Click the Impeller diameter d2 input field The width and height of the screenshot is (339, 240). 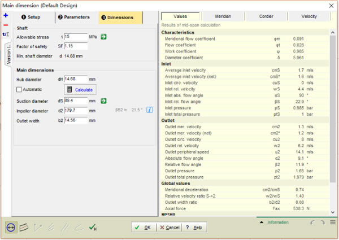tap(76, 111)
